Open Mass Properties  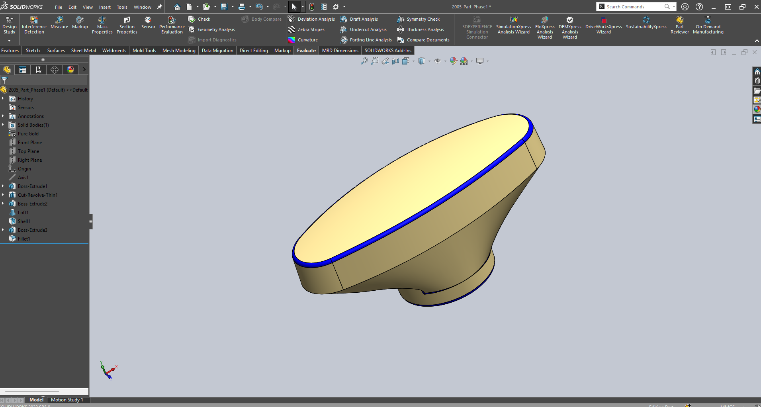(x=102, y=25)
